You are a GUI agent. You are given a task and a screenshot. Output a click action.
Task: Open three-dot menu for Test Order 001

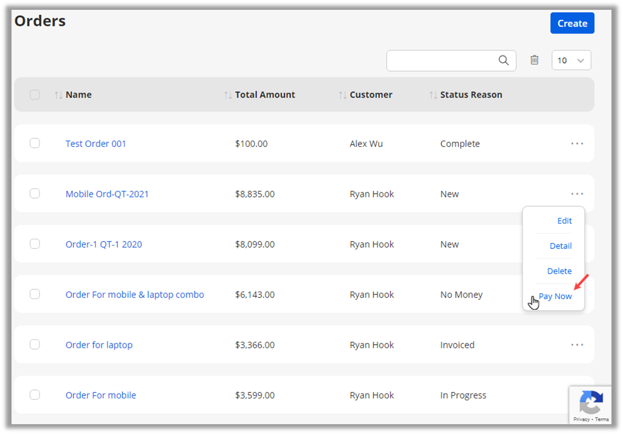tap(577, 144)
